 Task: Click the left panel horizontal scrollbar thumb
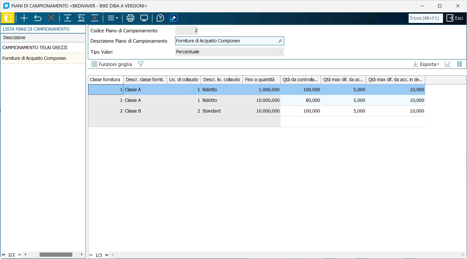coord(56,255)
